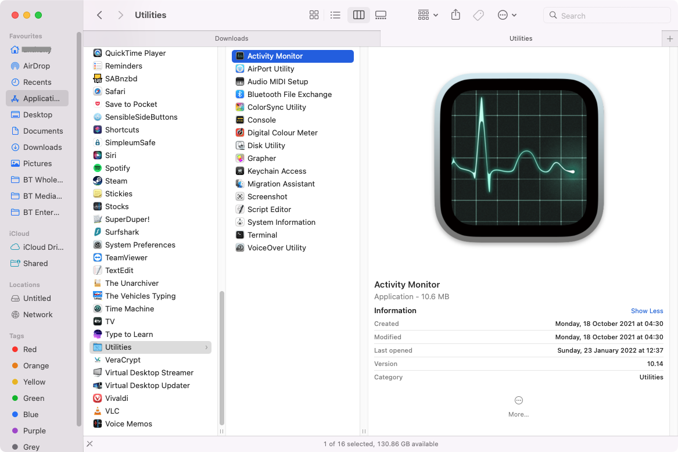This screenshot has height=452, width=678.
Task: Select Voice Memos in the list
Action: coord(150,424)
